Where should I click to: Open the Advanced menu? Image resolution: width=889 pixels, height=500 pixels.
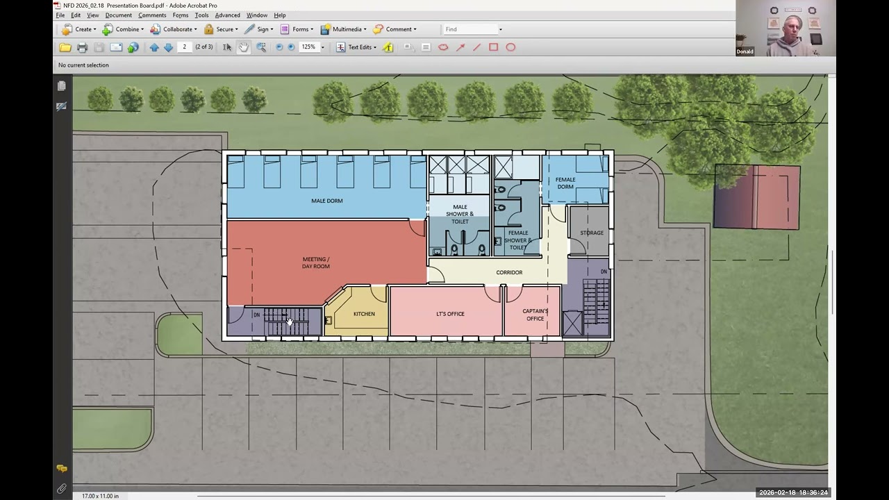[227, 15]
